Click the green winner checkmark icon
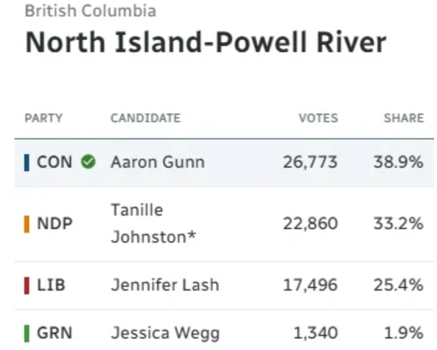 [88, 162]
